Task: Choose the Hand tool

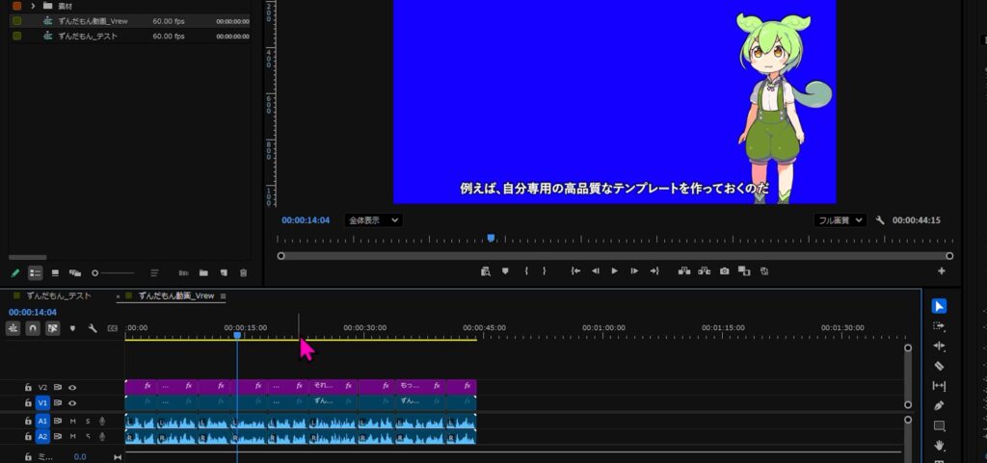Action: [940, 446]
